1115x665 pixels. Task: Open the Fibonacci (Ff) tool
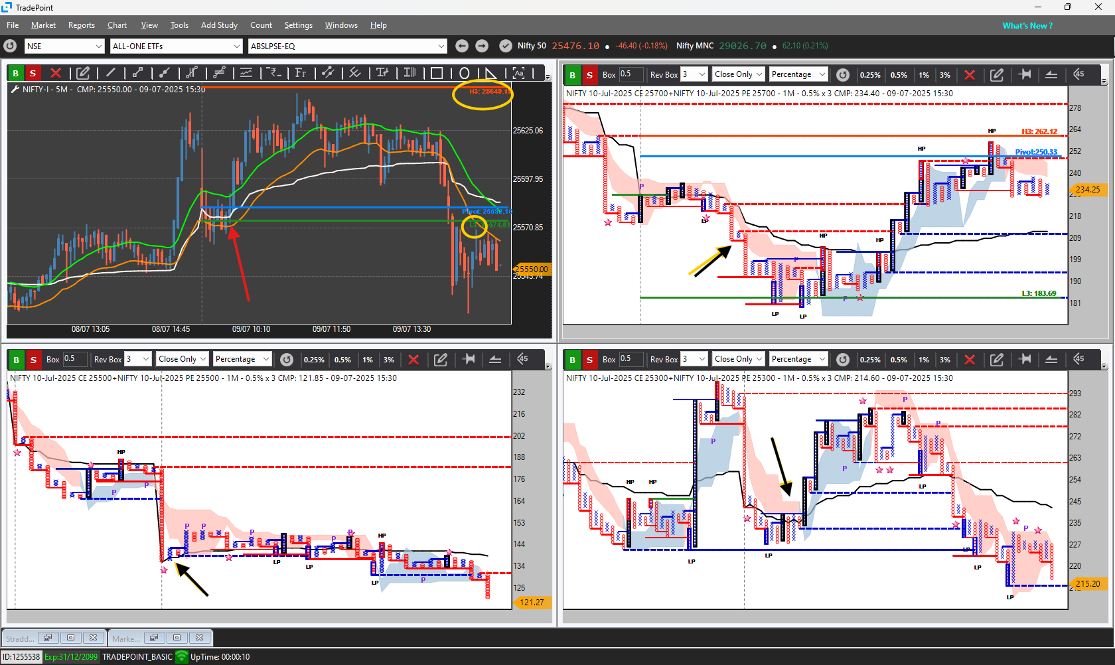click(301, 73)
